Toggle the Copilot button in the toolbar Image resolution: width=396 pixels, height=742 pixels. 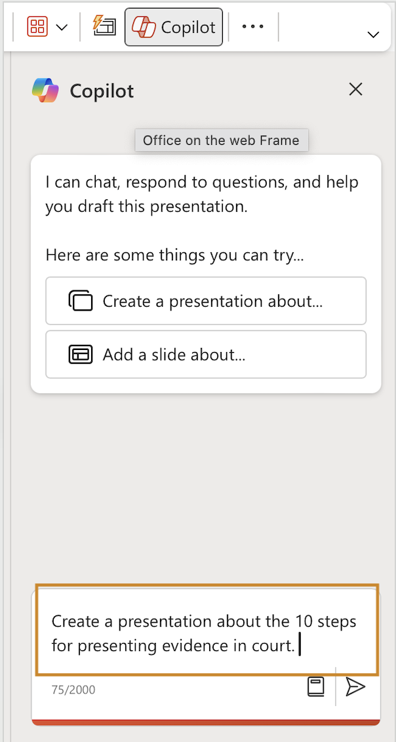tap(174, 27)
